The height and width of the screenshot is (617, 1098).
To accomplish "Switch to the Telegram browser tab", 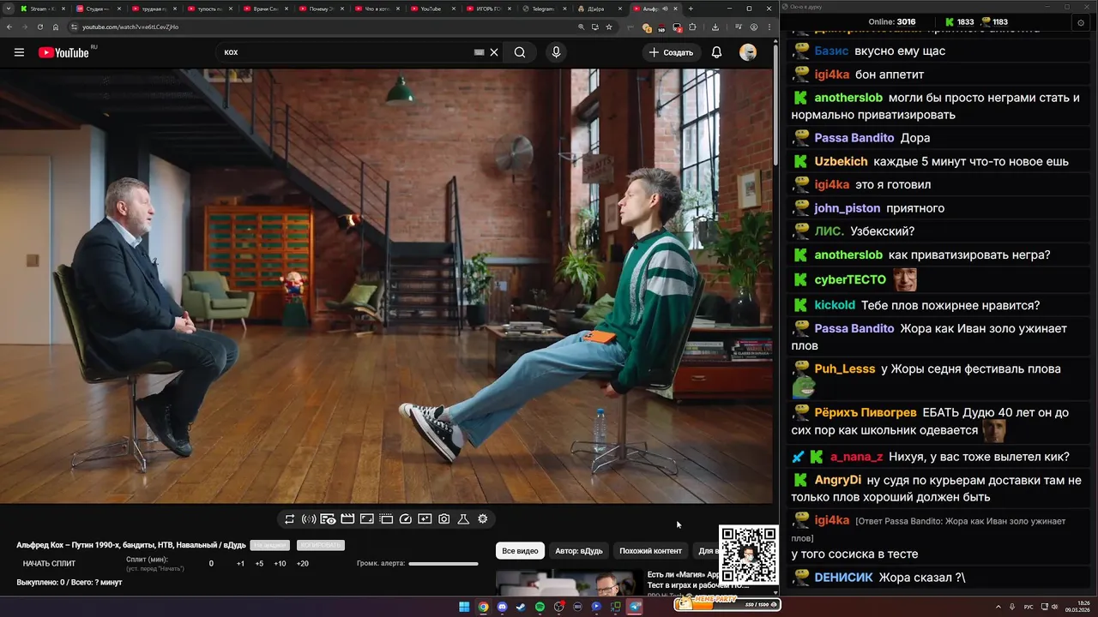I will [546, 9].
